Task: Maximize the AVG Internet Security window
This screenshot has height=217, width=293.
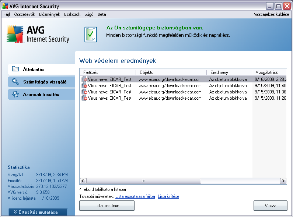Action: [278, 6]
